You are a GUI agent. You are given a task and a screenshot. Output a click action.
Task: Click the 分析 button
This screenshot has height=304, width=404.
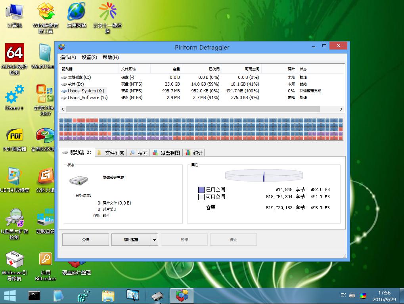coord(86,240)
